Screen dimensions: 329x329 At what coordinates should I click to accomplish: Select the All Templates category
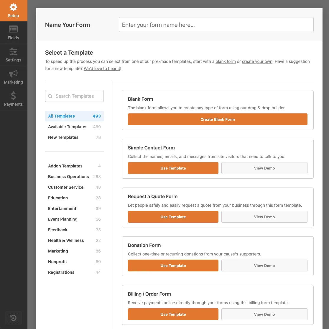(74, 116)
